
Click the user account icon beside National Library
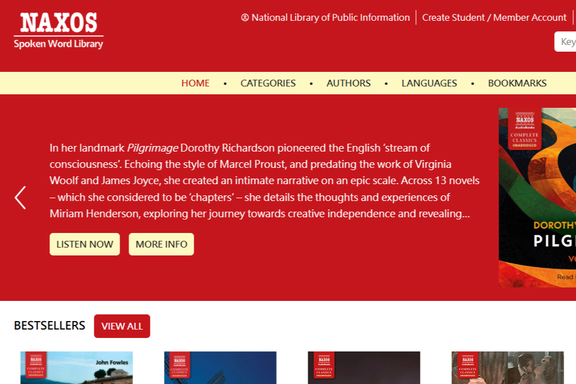coord(245,17)
